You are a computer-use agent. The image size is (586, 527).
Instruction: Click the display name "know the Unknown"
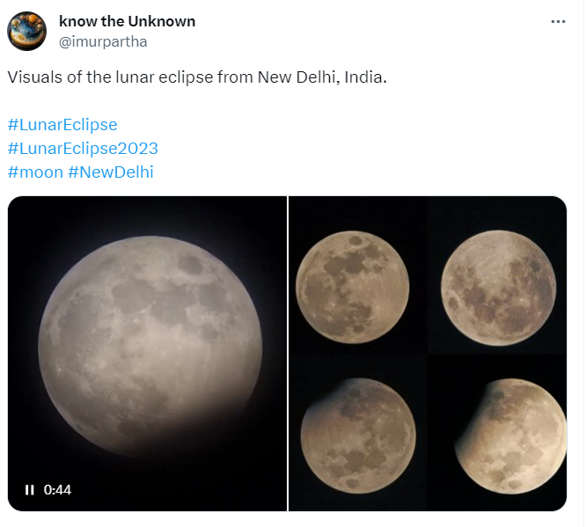coord(128,21)
